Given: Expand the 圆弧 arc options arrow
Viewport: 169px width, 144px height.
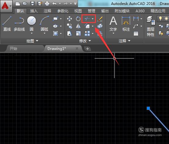Looking at the screenshot, I should click(x=44, y=33).
